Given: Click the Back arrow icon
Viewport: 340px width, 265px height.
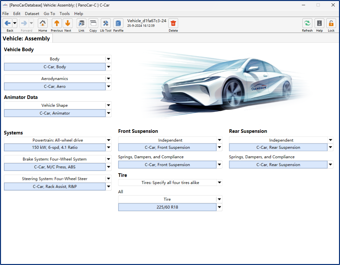Looking at the screenshot, I should click(7, 23).
